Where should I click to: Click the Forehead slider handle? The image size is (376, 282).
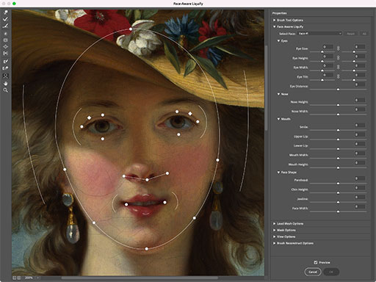[338, 184]
